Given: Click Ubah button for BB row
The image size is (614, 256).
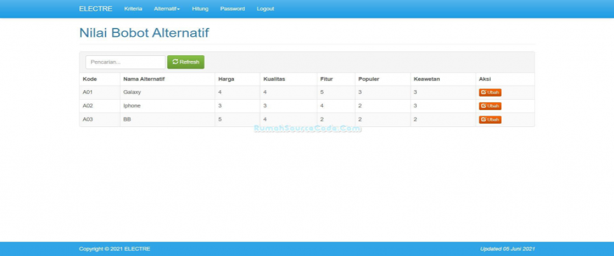Looking at the screenshot, I should pyautogui.click(x=490, y=120).
